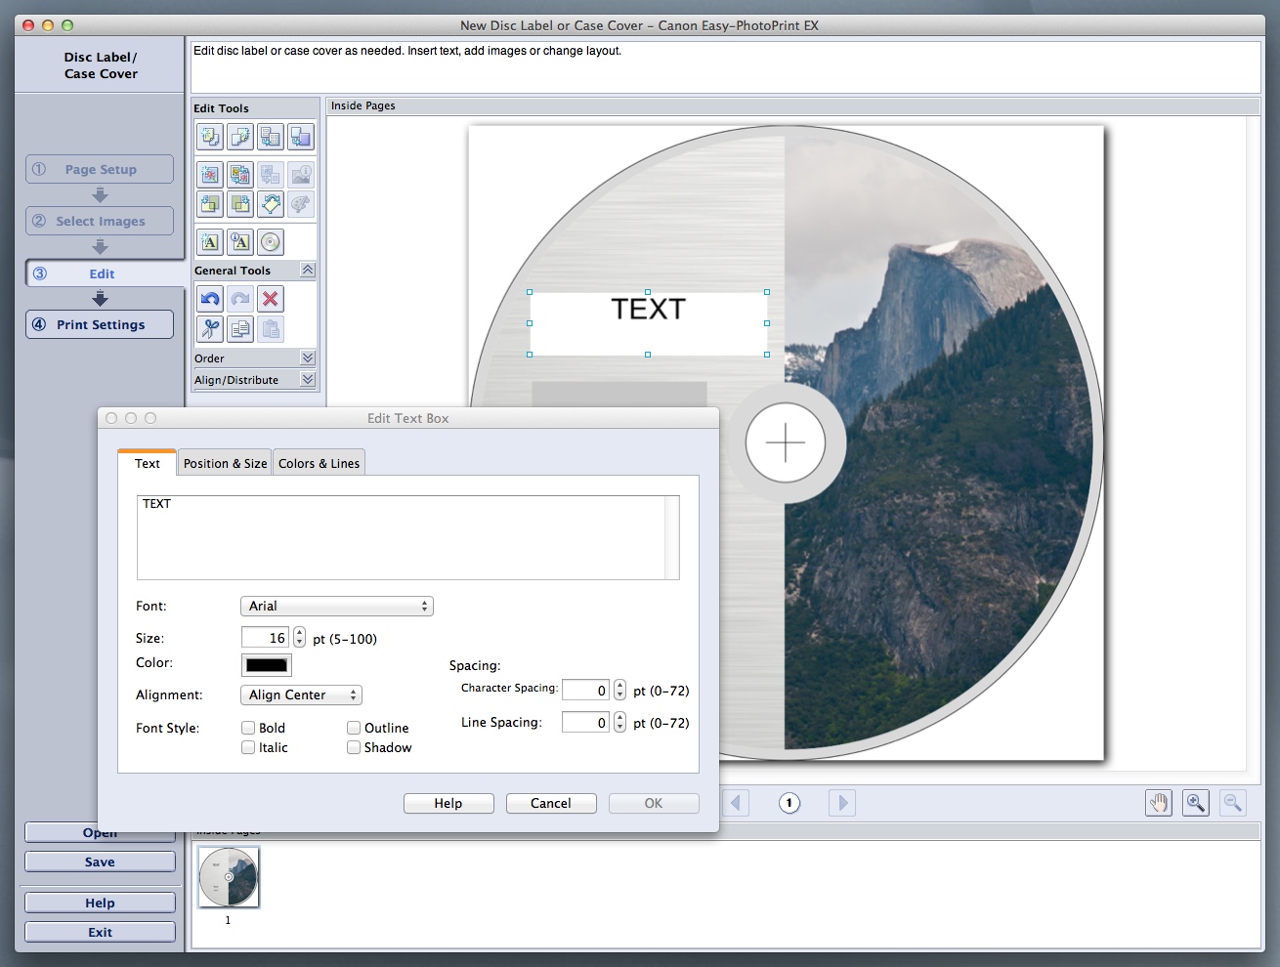This screenshot has height=967, width=1280.
Task: Check the Shadow font style option
Action: 354,747
